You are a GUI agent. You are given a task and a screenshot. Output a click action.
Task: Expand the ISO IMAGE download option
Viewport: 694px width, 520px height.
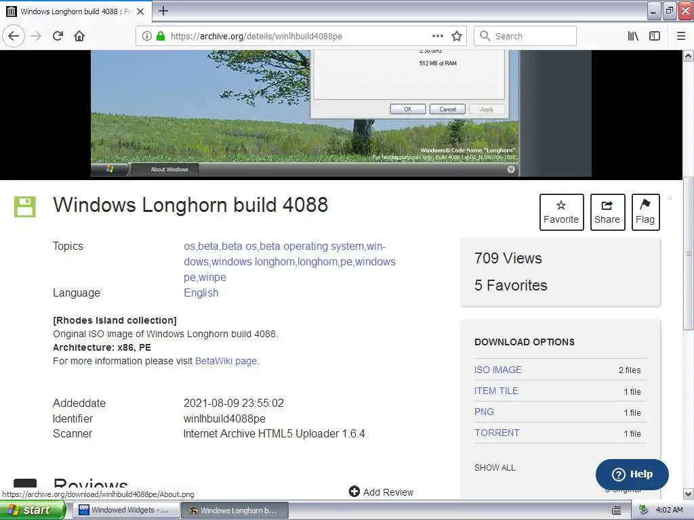(498, 370)
